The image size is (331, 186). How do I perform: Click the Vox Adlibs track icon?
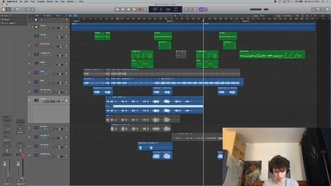(x=36, y=146)
